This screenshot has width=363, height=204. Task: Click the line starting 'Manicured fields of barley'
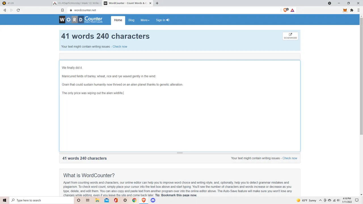pyautogui.click(x=109, y=76)
